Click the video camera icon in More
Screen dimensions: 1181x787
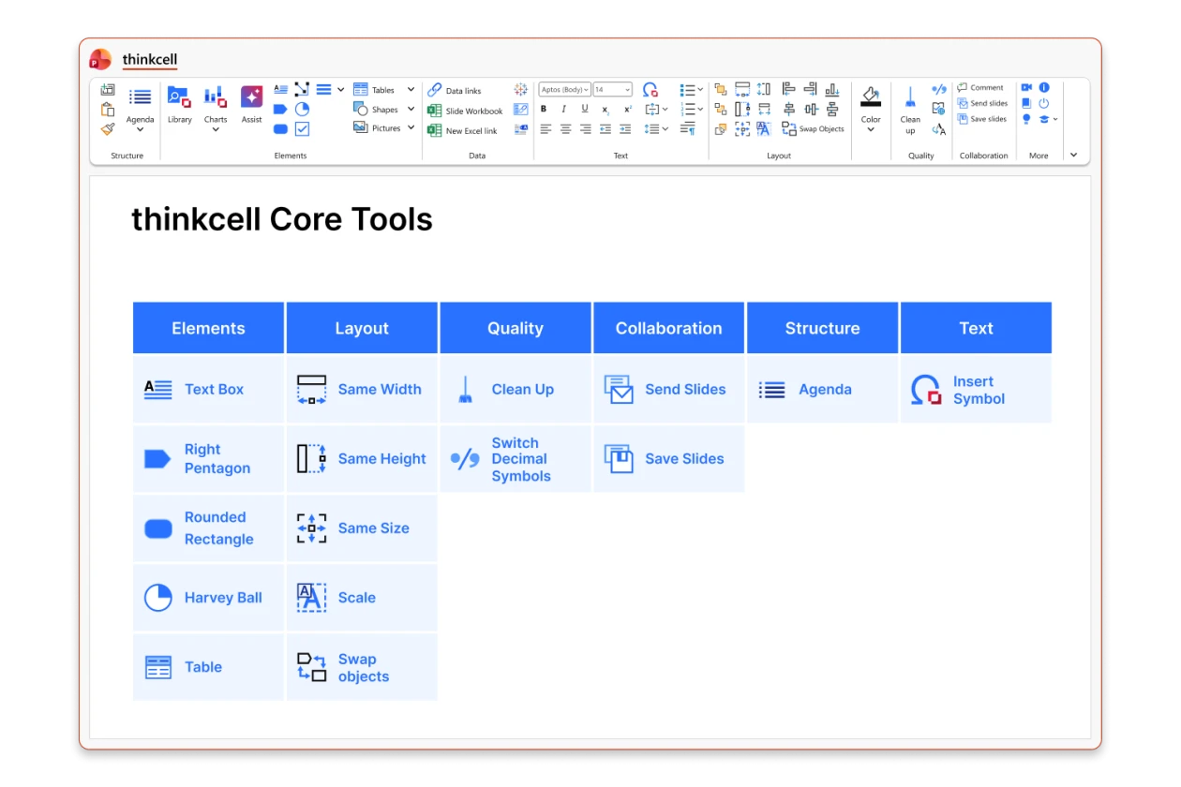1026,87
